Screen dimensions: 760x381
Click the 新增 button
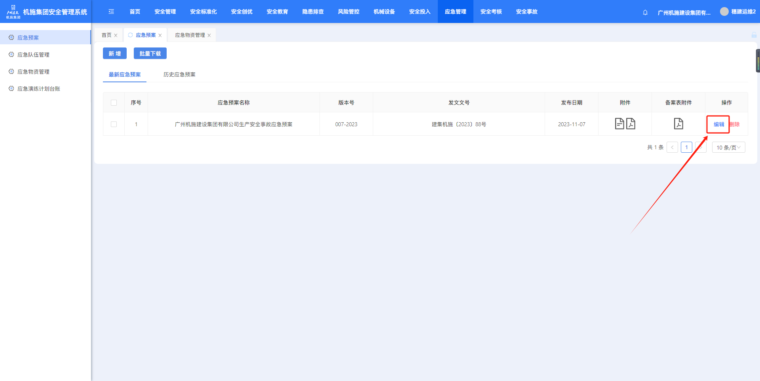[115, 53]
